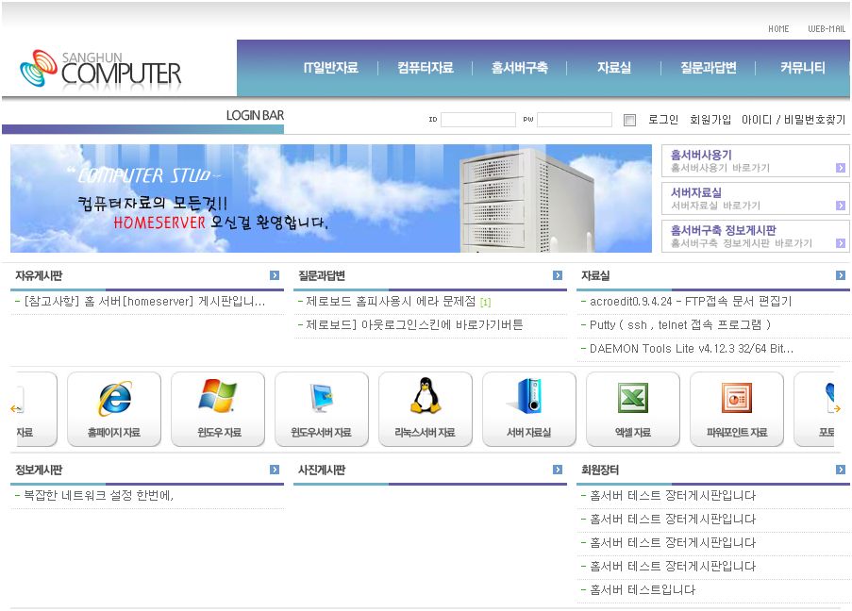Open the 홈서버사용기 shortcut box
852x611 pixels.
click(x=755, y=160)
